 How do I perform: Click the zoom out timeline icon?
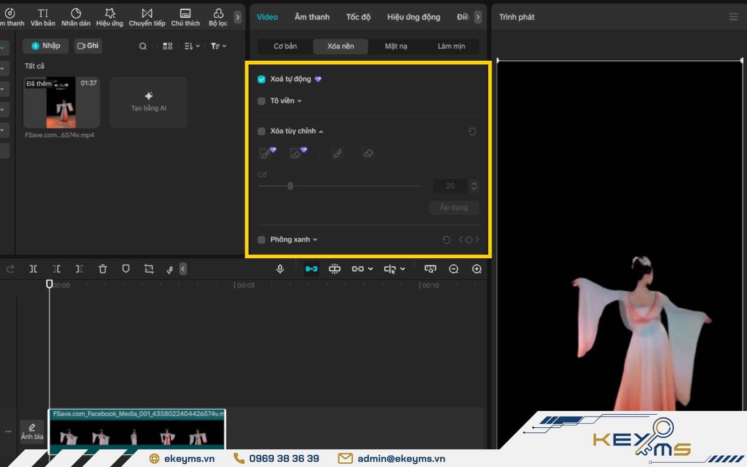[453, 269]
